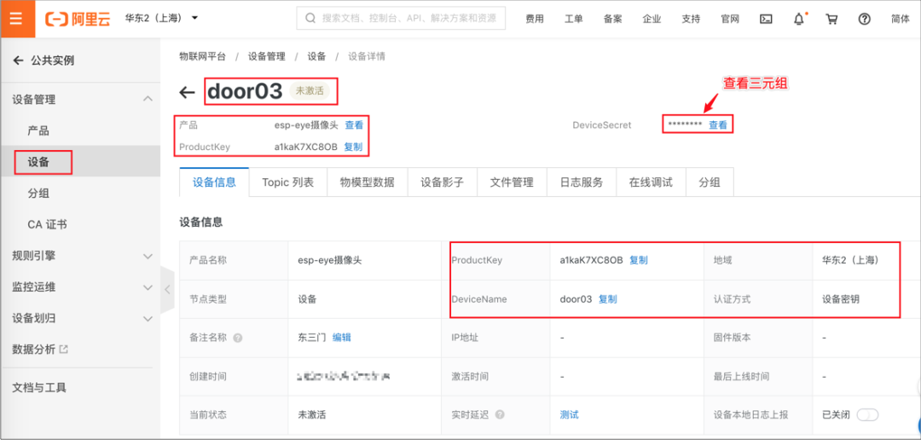The height and width of the screenshot is (440, 921).
Task: Expand the 监控运维 section
Action: [148, 287]
